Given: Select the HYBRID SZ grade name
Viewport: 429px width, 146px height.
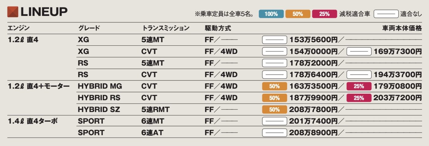Looking at the screenshot, I should point(99,110).
